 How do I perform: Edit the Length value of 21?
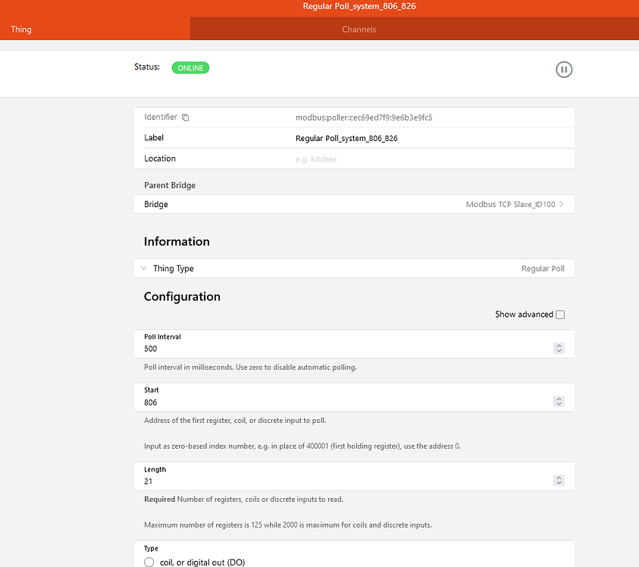click(x=303, y=482)
